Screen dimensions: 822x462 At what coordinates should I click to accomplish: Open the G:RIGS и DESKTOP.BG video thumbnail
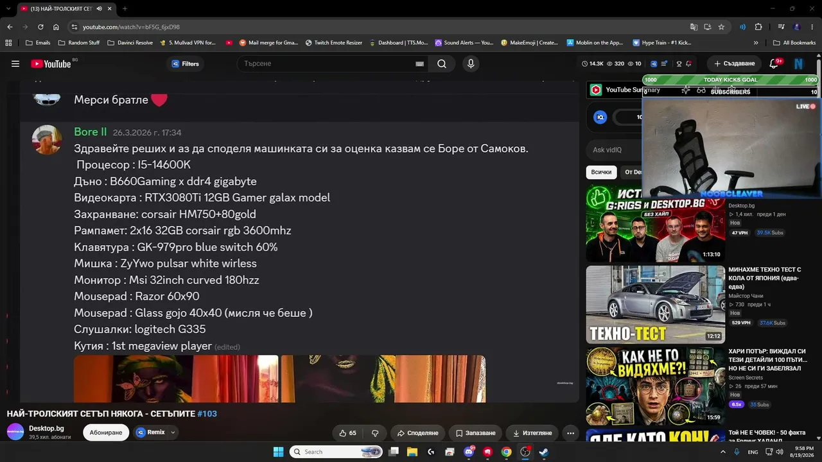coord(656,223)
